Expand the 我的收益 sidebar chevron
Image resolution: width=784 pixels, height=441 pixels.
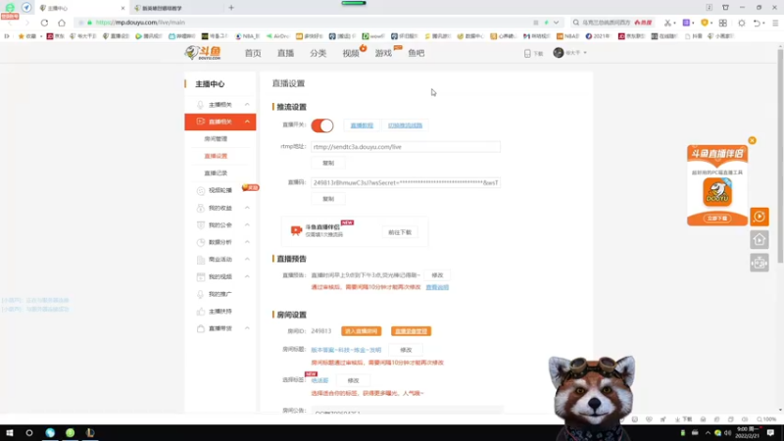tap(247, 208)
